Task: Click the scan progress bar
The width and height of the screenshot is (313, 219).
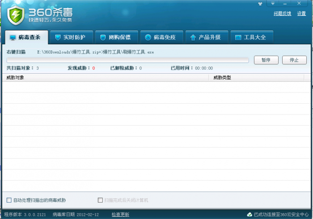Action: click(x=128, y=60)
